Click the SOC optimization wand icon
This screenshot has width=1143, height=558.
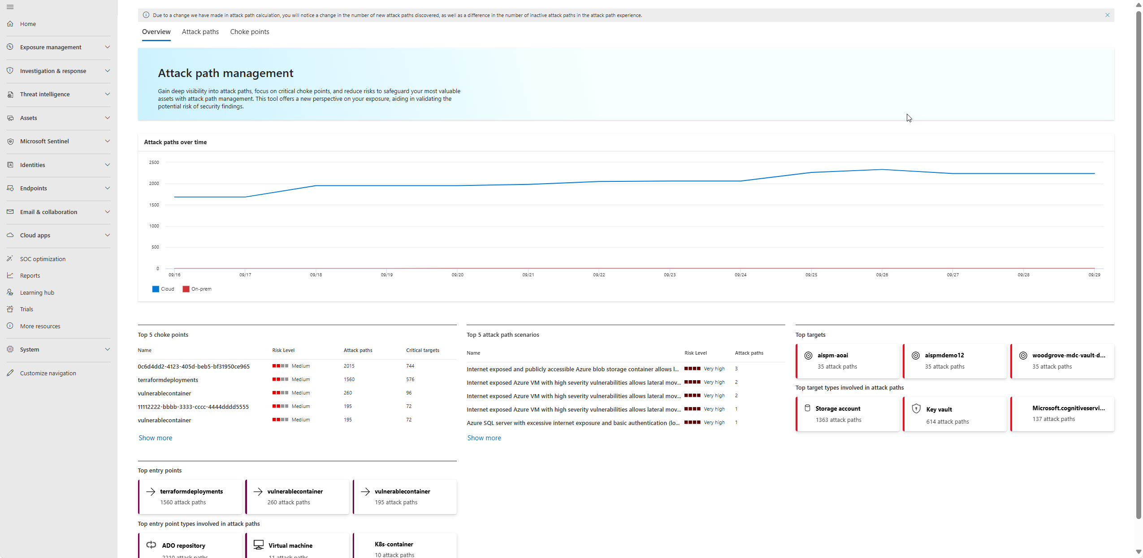10,259
